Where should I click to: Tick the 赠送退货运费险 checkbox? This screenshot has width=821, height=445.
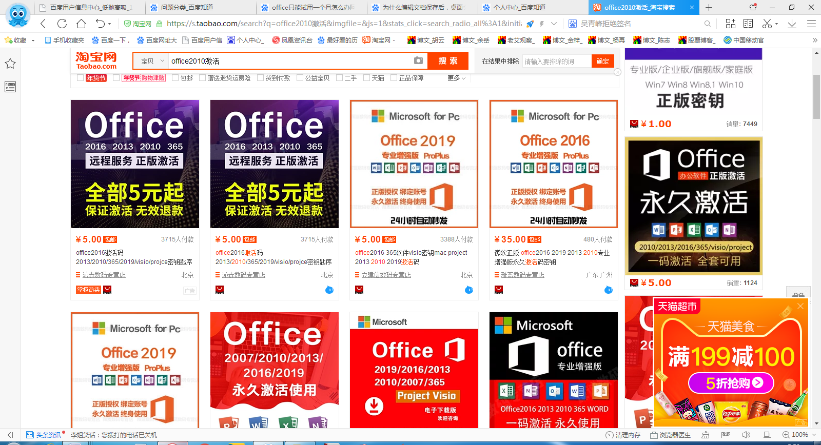point(202,78)
